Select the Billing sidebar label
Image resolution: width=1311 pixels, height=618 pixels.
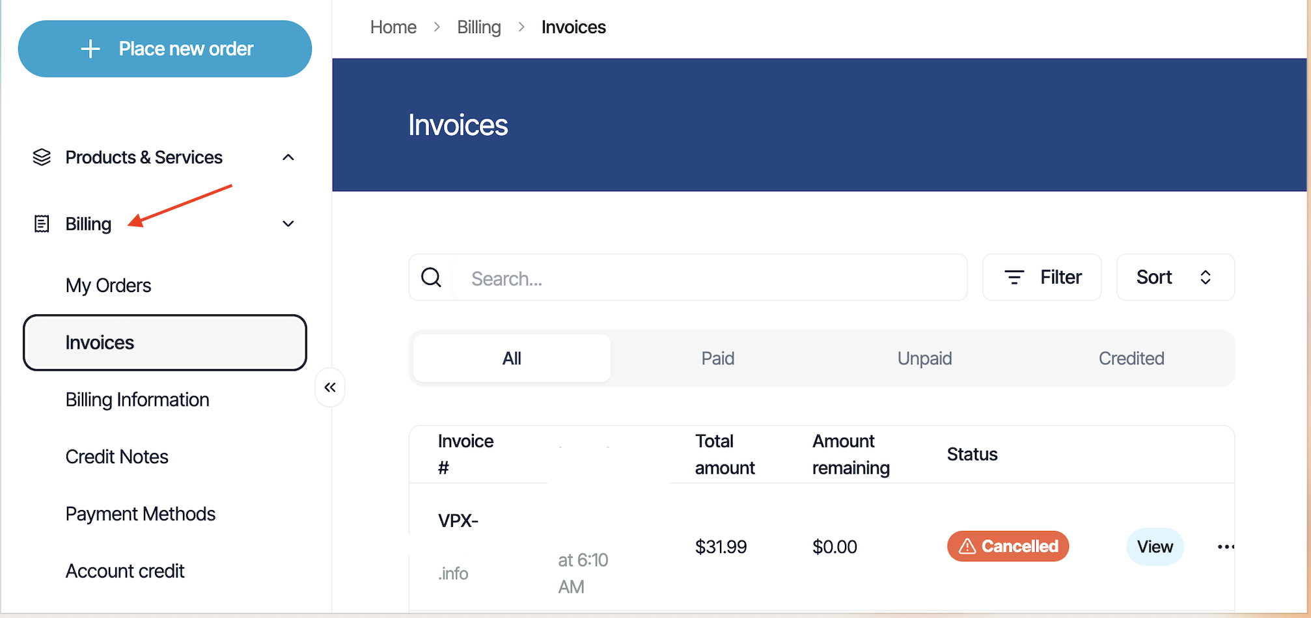point(89,224)
